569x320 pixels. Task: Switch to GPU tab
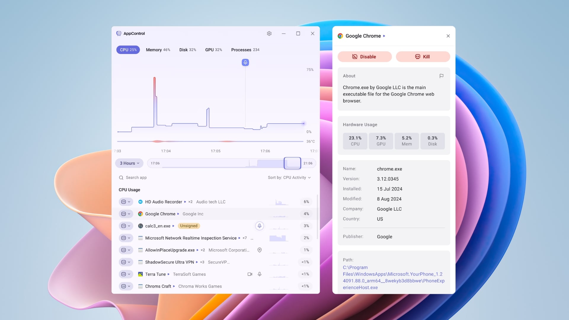213,50
